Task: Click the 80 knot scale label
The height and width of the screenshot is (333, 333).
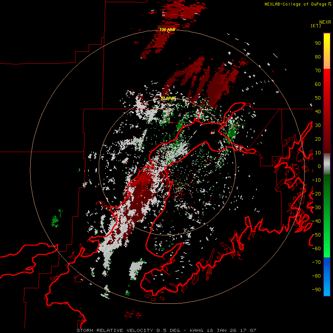Action: (x=318, y=57)
